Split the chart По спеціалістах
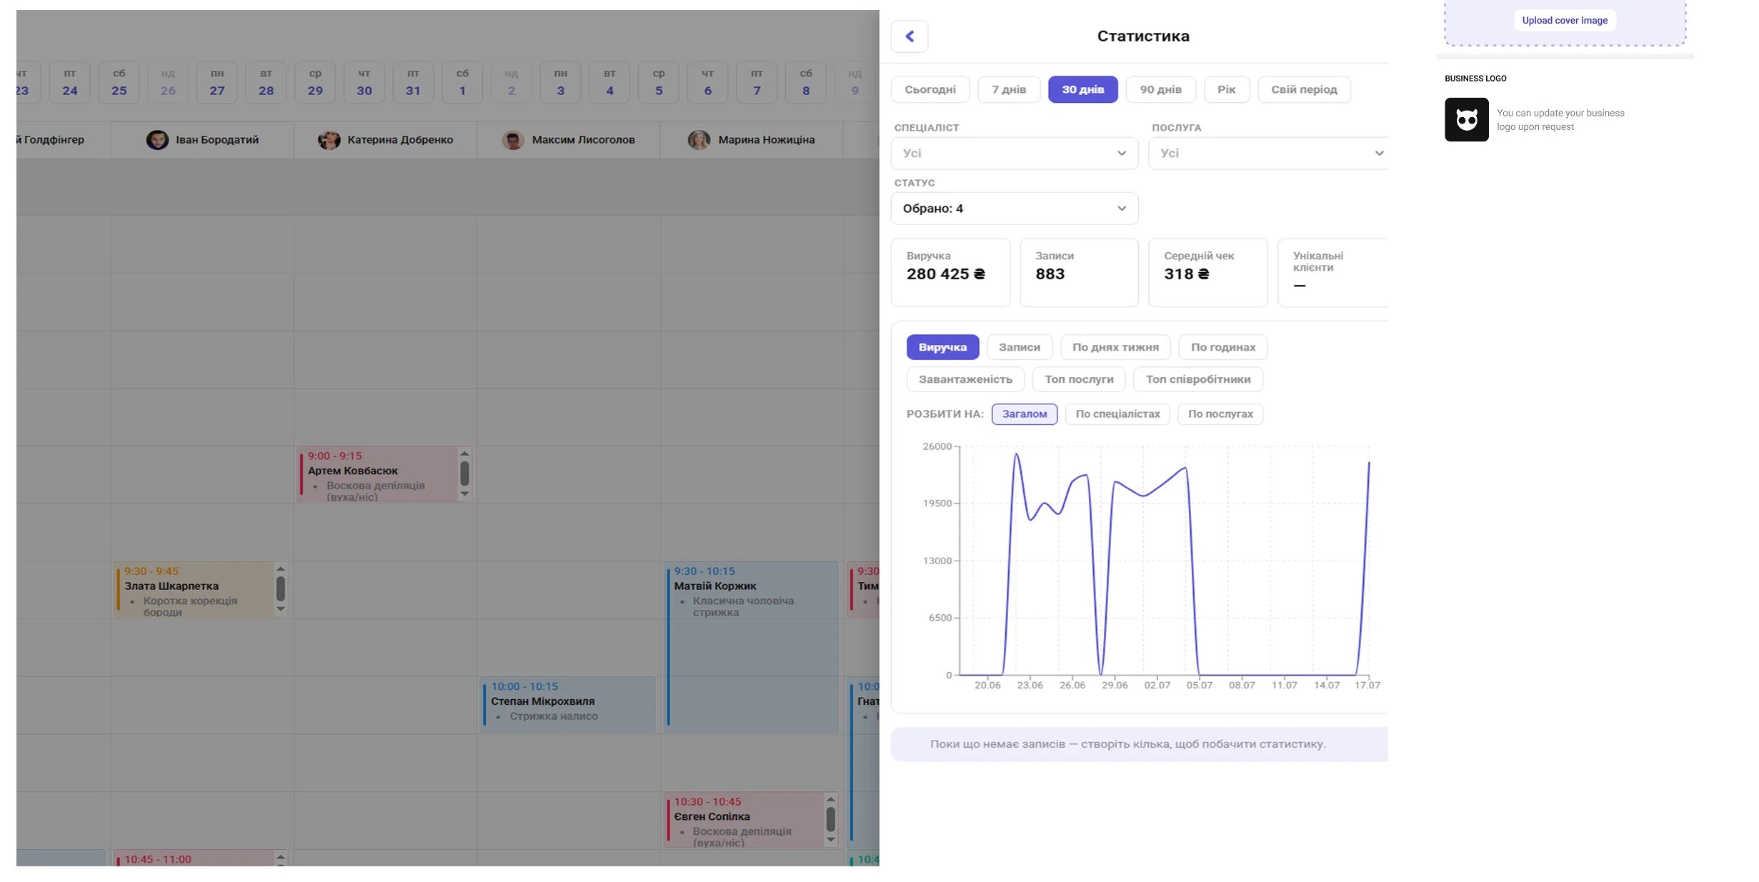Image resolution: width=1759 pixels, height=882 pixels. pyautogui.click(x=1117, y=414)
